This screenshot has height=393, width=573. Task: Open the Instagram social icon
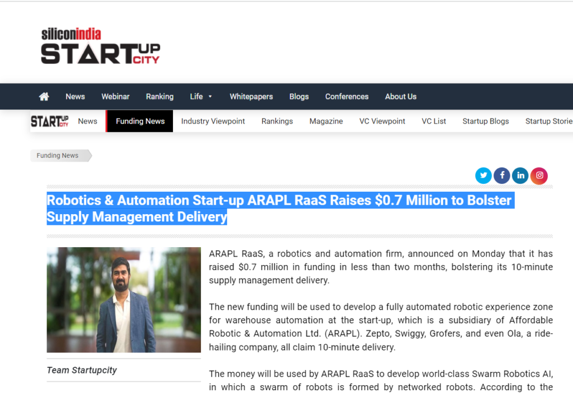click(x=539, y=176)
